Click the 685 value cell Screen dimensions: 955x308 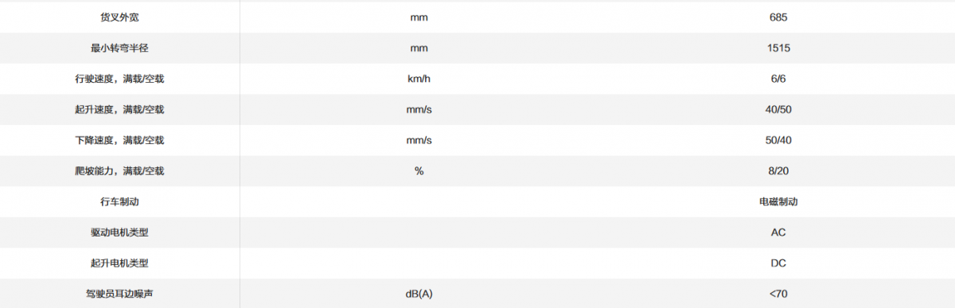pos(778,17)
